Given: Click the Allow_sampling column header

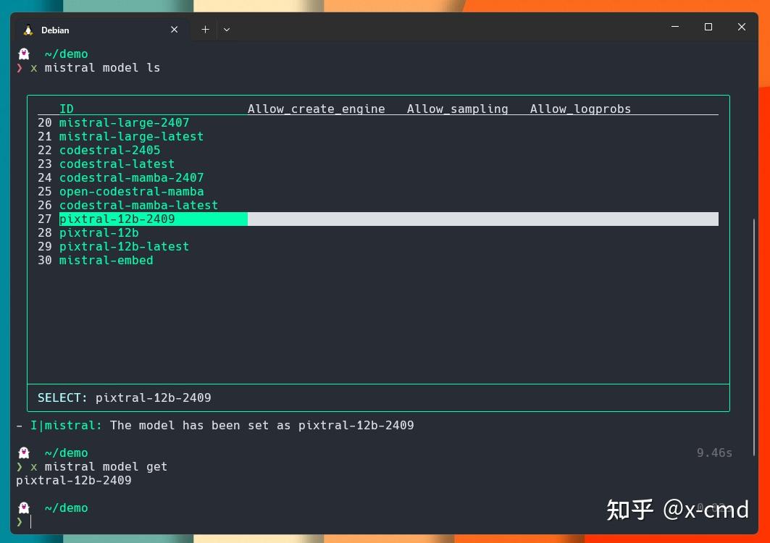Looking at the screenshot, I should click(x=457, y=109).
